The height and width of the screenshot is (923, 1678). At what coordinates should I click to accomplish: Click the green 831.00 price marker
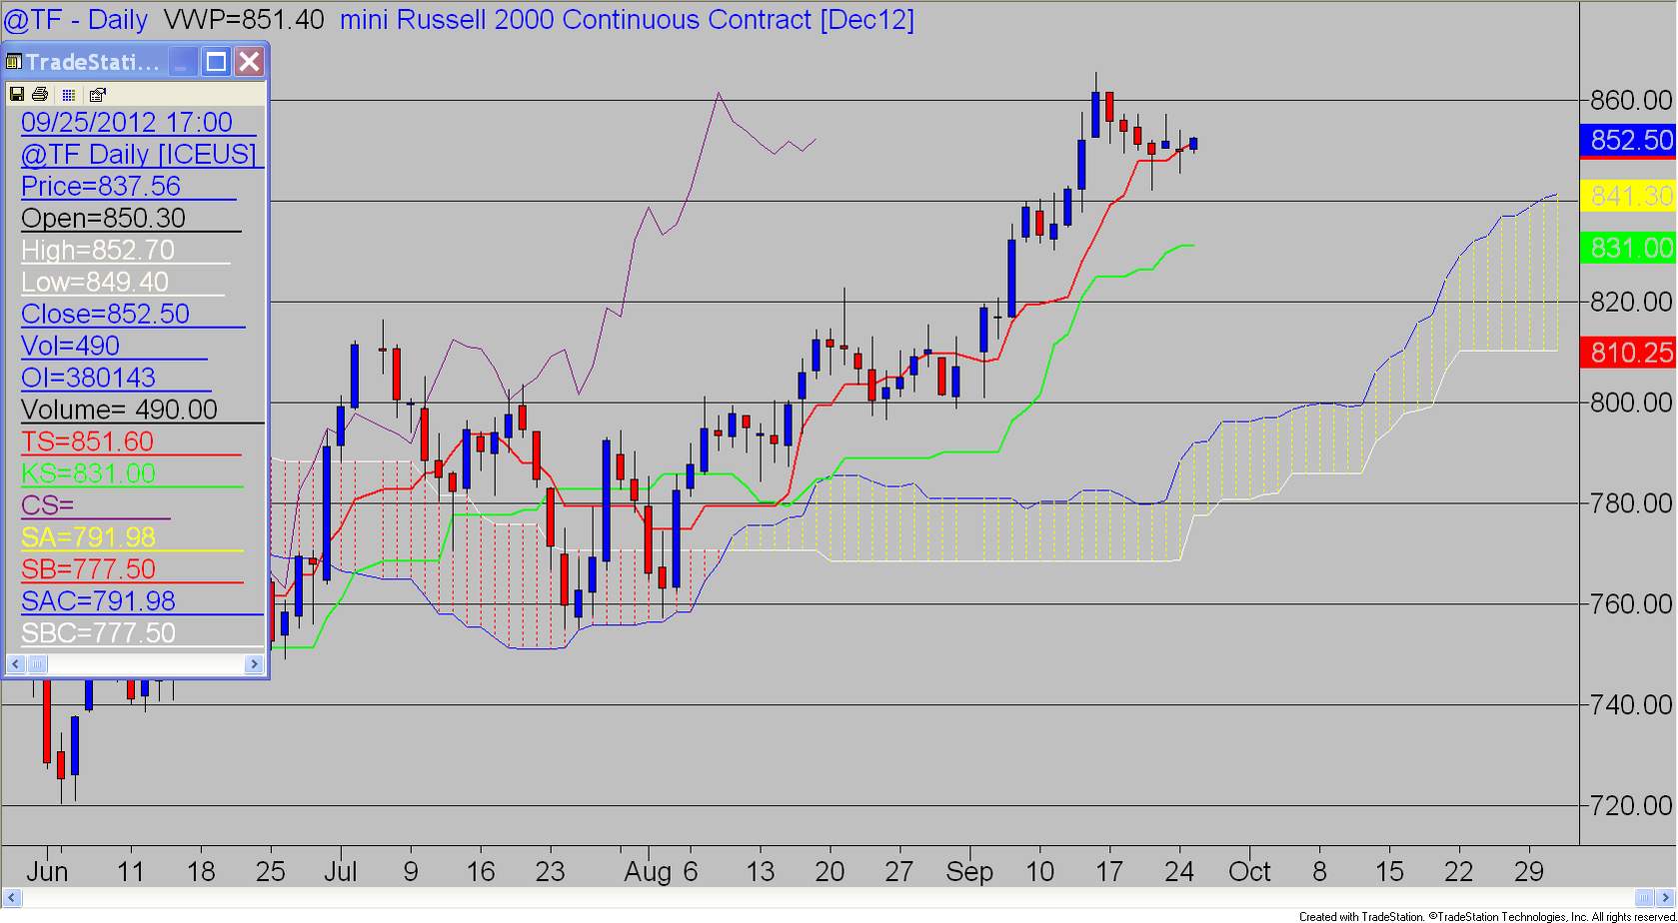1627,248
